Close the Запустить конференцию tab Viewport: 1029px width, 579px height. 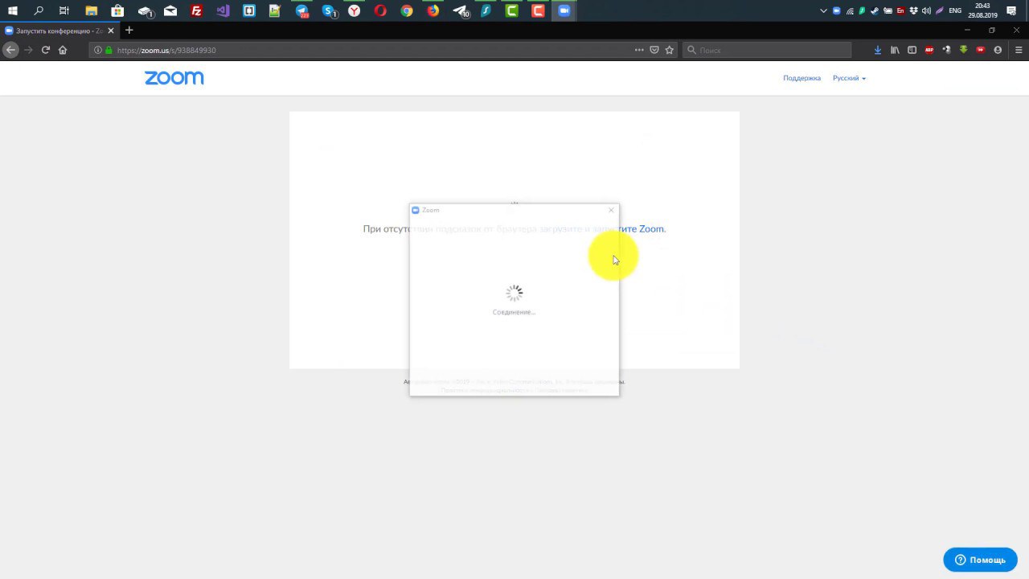(111, 31)
